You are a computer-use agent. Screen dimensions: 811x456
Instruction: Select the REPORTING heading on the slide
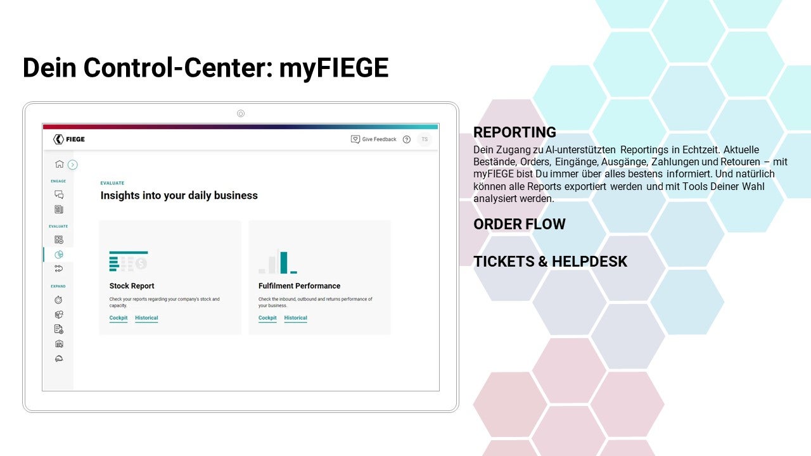[514, 132]
